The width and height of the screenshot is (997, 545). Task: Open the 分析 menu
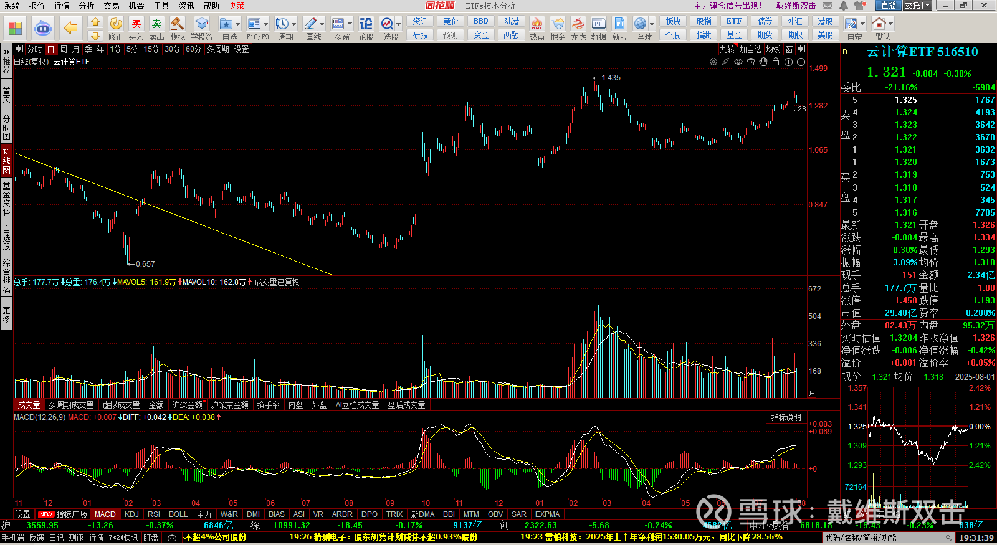[x=87, y=6]
